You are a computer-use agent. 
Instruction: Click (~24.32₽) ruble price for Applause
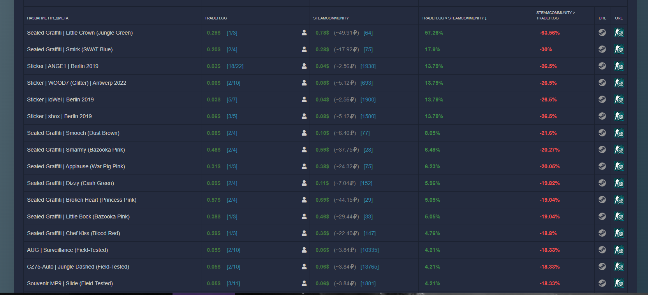(346, 166)
